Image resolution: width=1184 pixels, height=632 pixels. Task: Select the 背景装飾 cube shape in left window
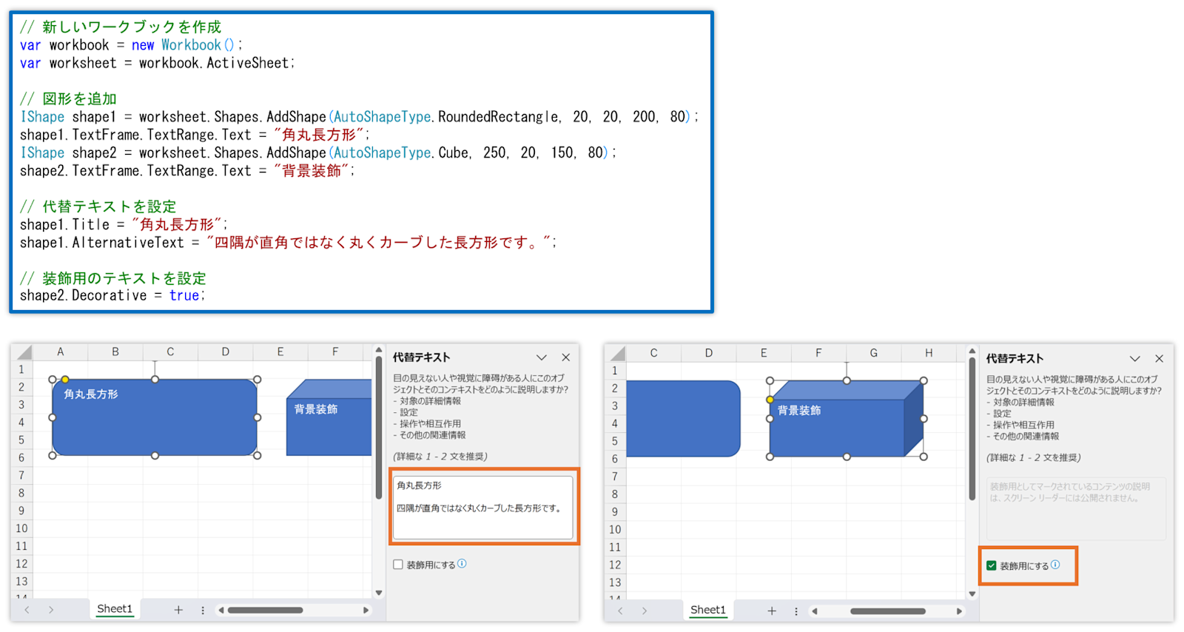pos(329,417)
